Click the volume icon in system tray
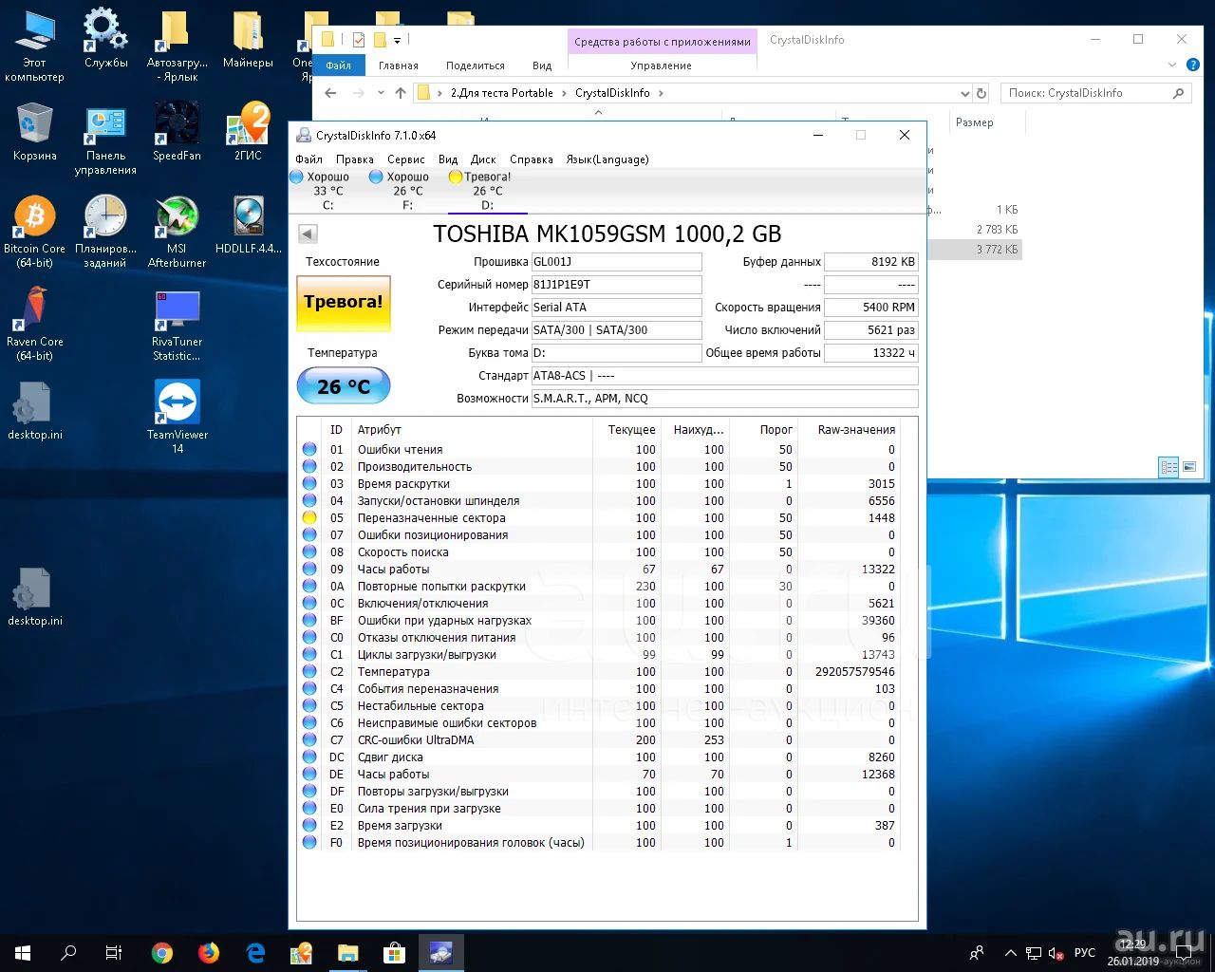The height and width of the screenshot is (972, 1215). [x=1056, y=953]
